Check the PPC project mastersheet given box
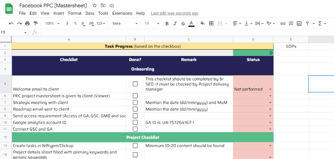Image resolution: width=334 pixels, height=159 pixels. coord(135,96)
